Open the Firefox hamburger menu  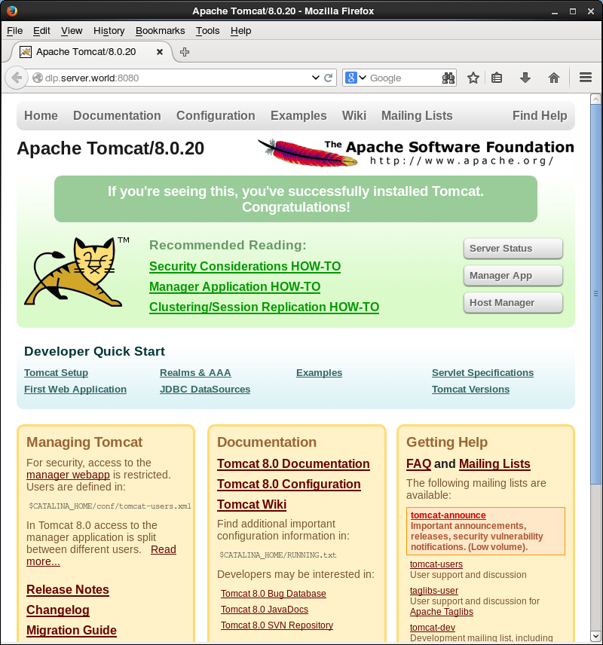[x=586, y=78]
